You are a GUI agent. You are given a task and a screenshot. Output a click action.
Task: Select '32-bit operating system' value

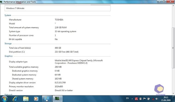click(65, 31)
